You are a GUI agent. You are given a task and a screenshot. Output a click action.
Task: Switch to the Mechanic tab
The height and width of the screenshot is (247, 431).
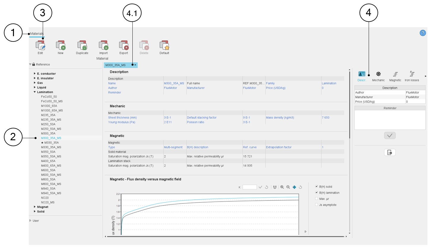click(378, 76)
